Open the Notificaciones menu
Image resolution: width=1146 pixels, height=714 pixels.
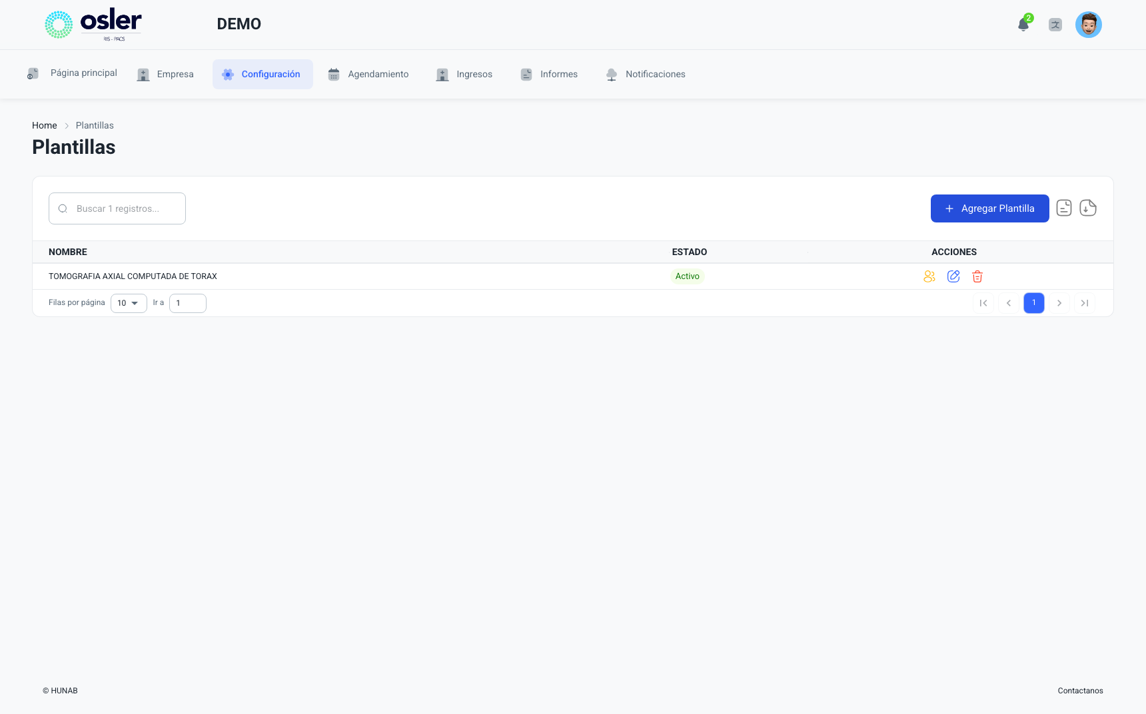coord(646,75)
